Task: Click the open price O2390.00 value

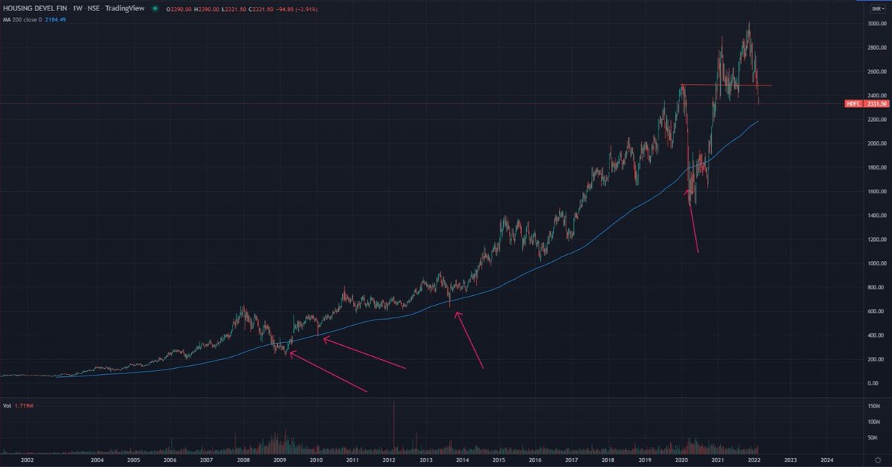Action: click(179, 9)
